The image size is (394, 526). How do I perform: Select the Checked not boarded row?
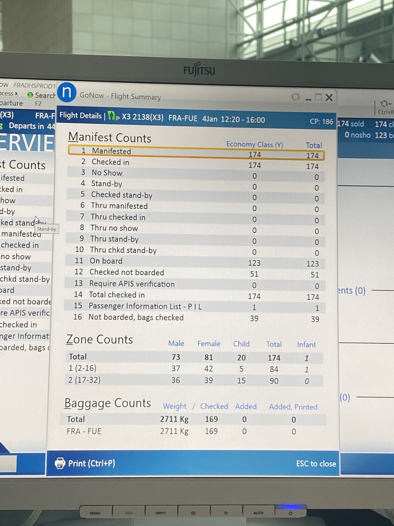pyautogui.click(x=196, y=272)
